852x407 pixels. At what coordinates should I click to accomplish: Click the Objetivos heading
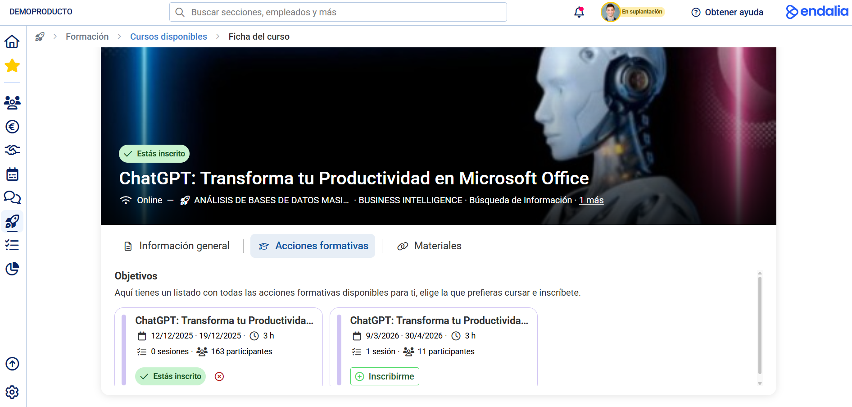(136, 276)
